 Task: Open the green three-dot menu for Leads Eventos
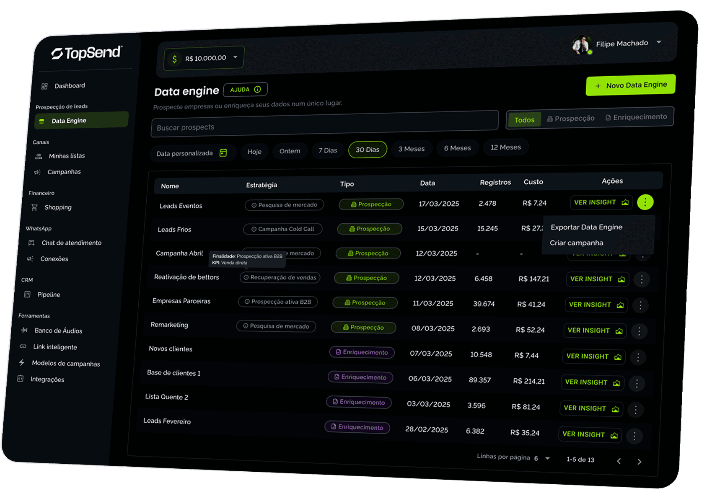[x=645, y=202]
